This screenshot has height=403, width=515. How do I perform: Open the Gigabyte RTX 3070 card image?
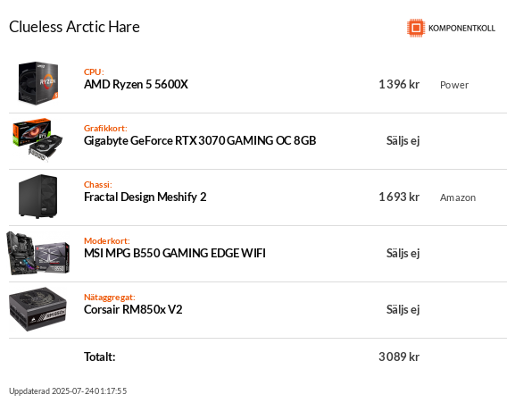tap(37, 140)
